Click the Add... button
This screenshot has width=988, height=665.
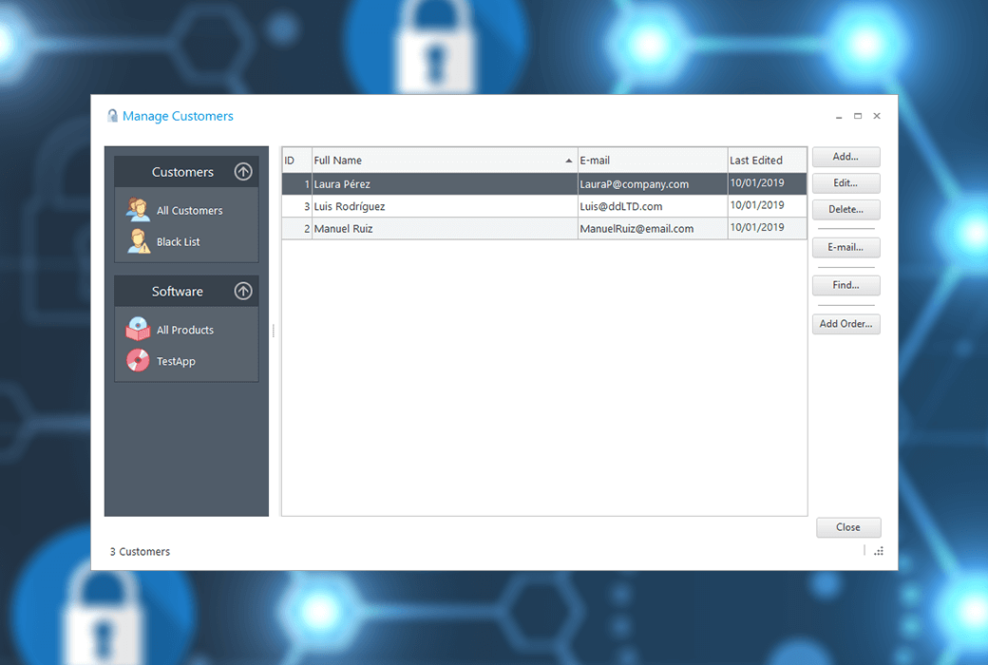pos(845,157)
